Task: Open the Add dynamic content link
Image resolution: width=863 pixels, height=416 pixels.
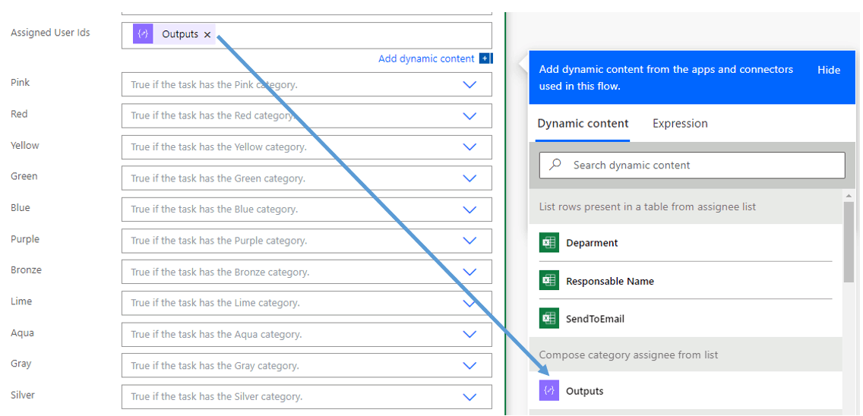Action: click(426, 58)
